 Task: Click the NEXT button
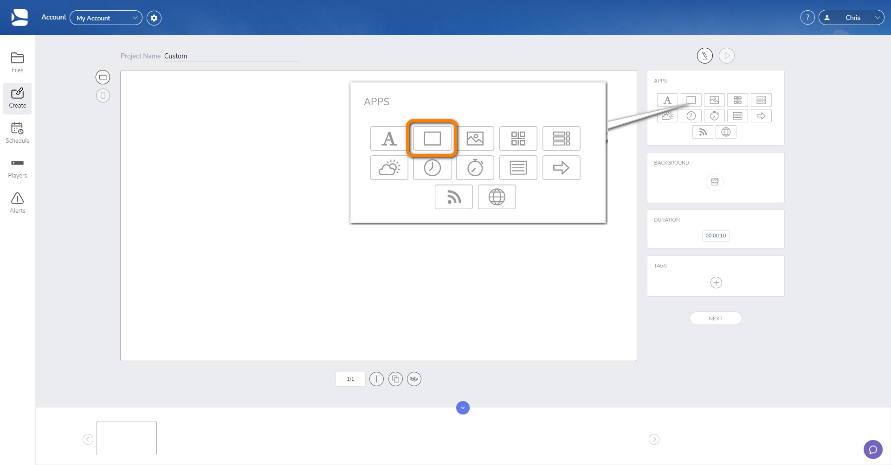pos(716,318)
